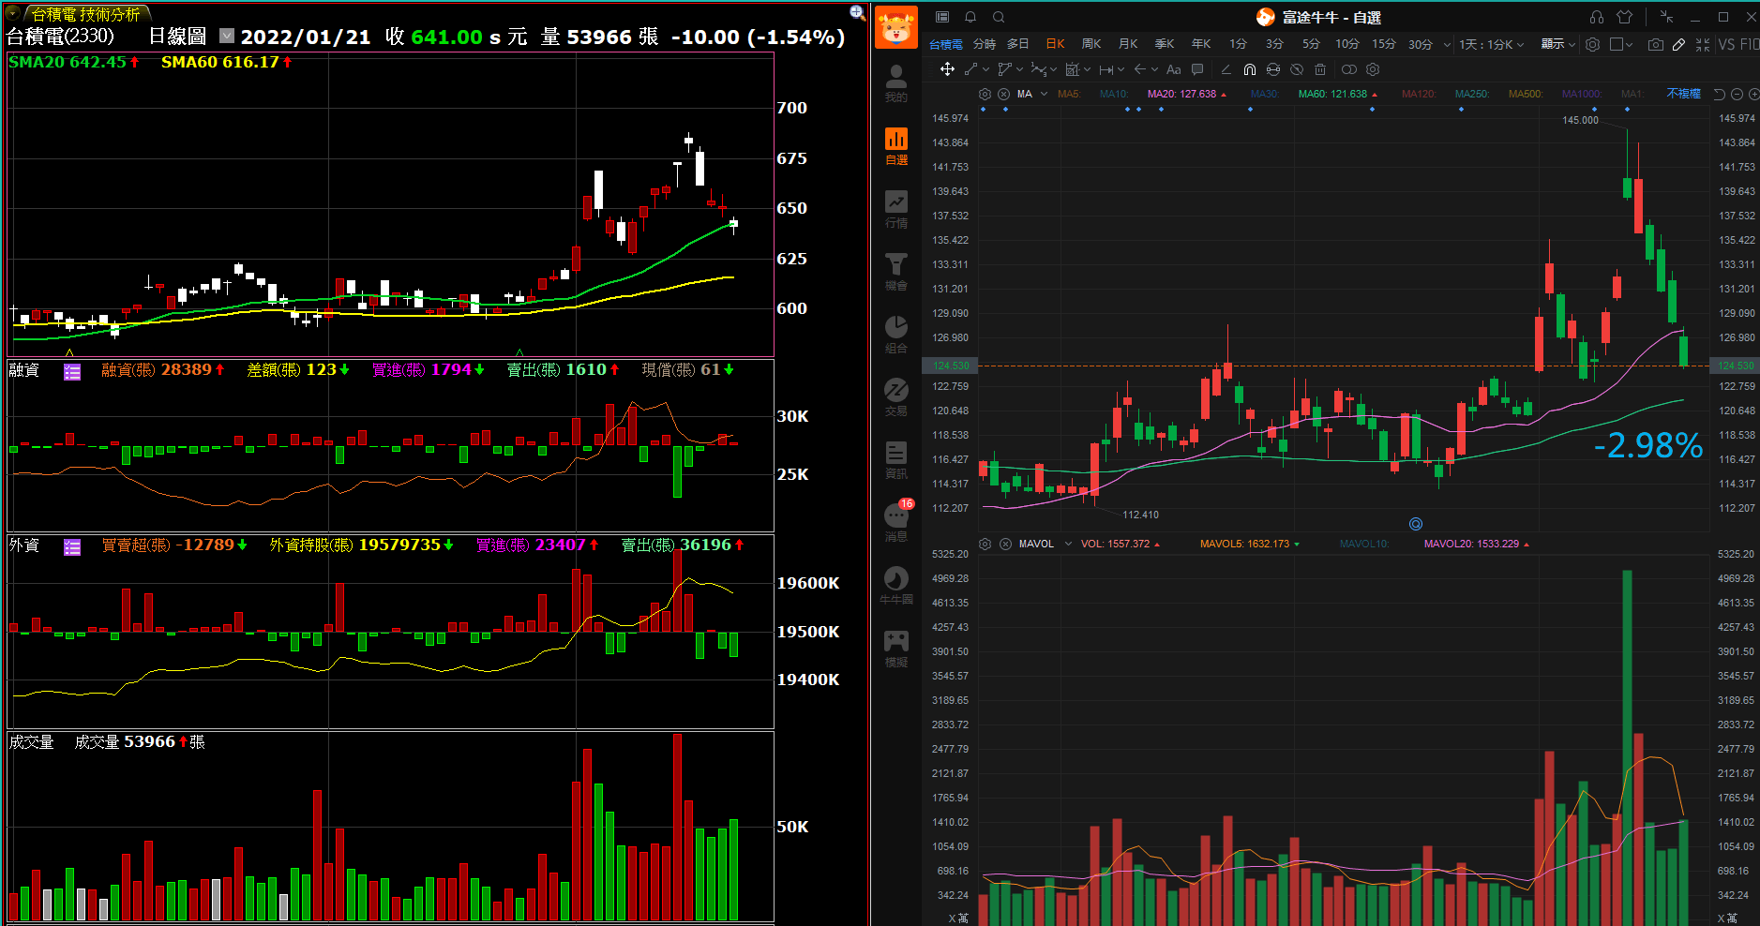Click the 台積電 stock name link

pyautogui.click(x=945, y=44)
